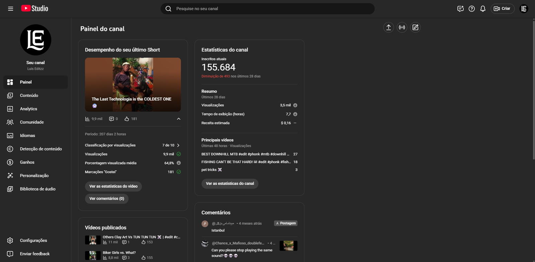Open the latest Short thumbnail
The height and width of the screenshot is (262, 535).
[133, 85]
